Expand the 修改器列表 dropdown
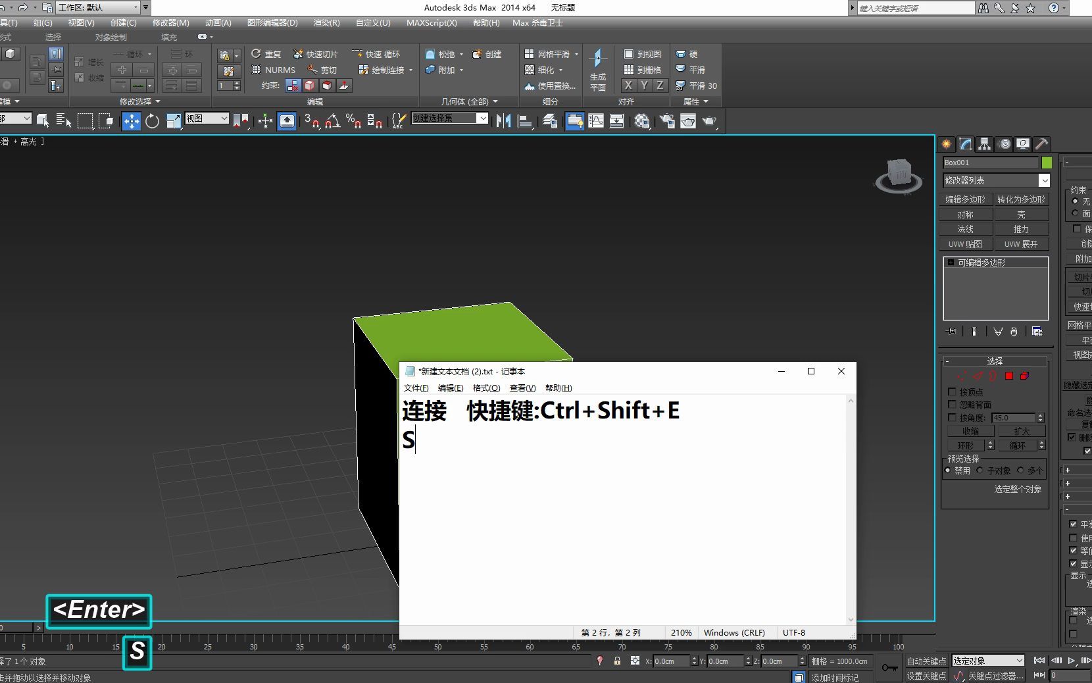Viewport: 1092px width, 683px height. 1044,180
